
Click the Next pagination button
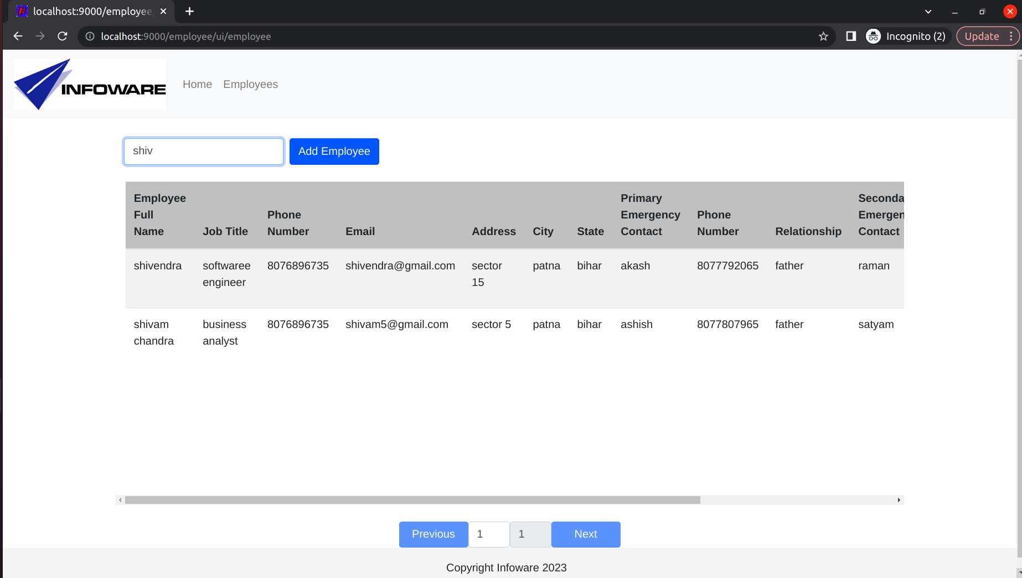point(585,534)
